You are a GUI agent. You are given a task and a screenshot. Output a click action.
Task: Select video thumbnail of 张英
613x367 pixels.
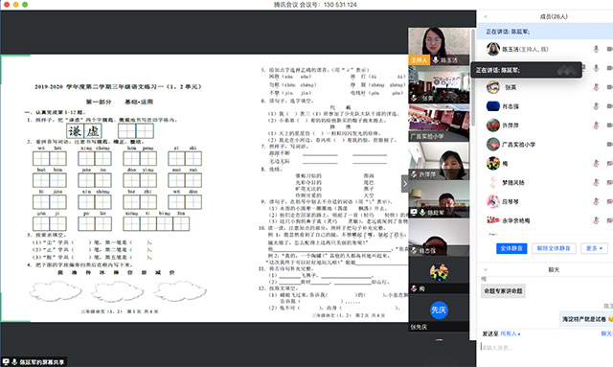(x=439, y=84)
